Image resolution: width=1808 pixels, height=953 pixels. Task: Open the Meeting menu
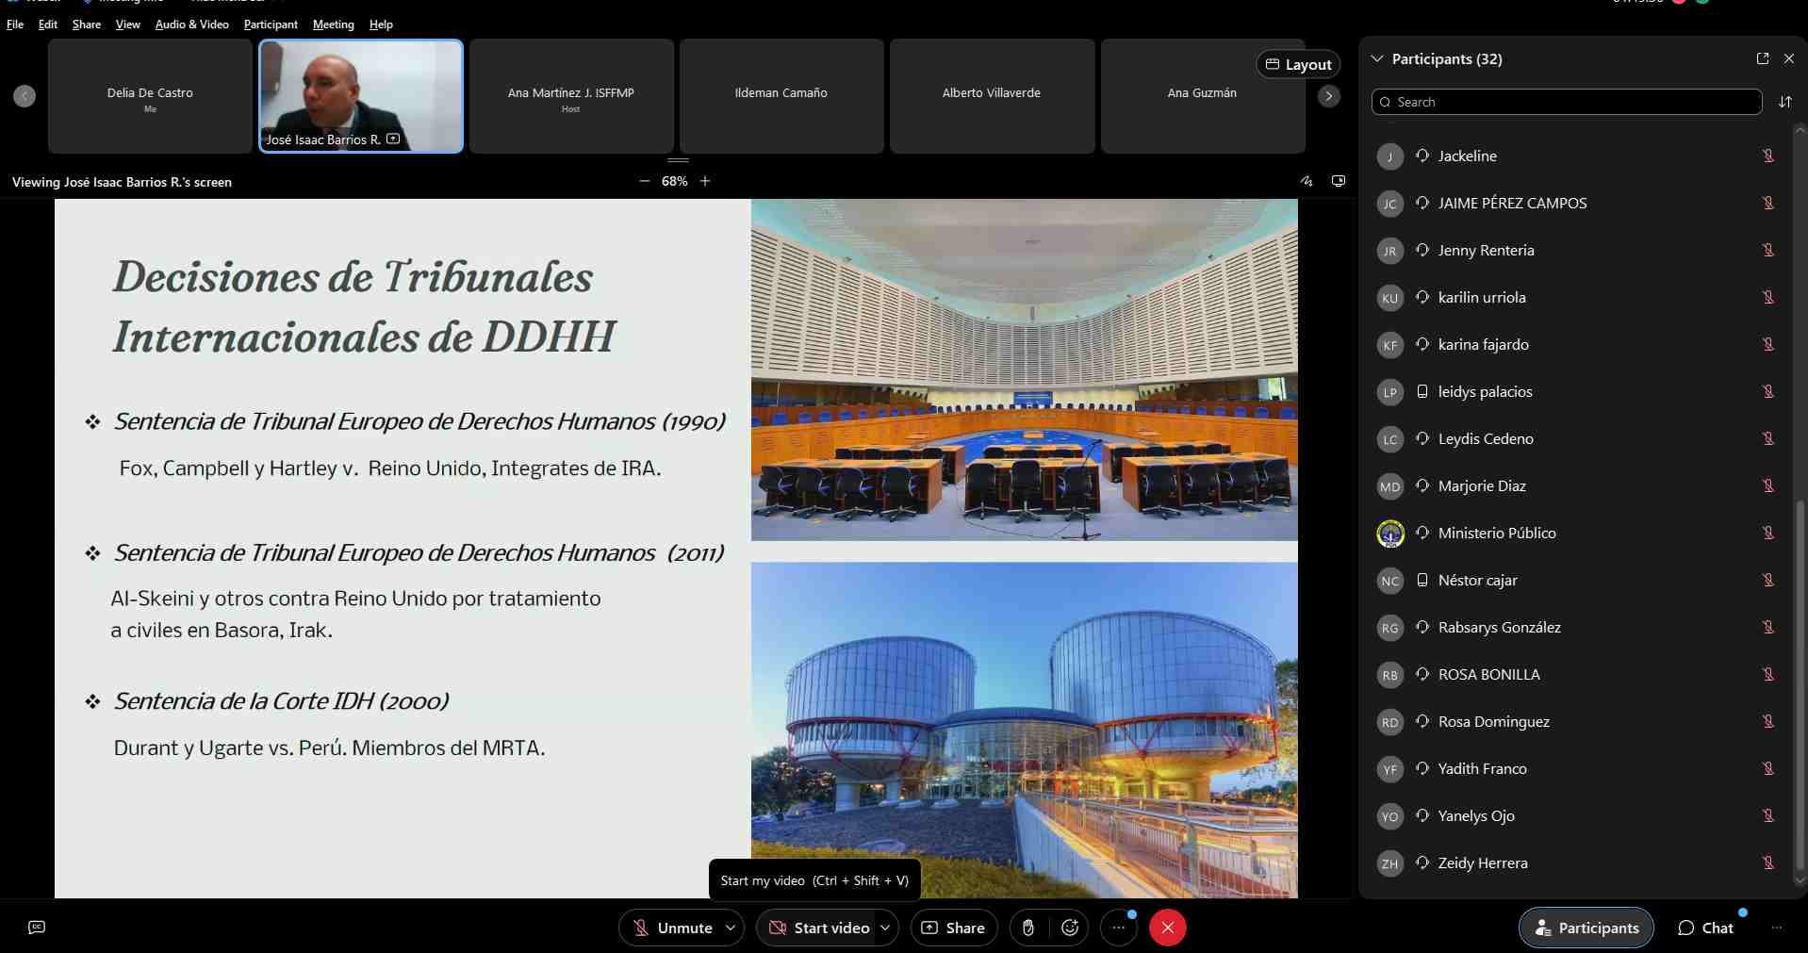pos(333,25)
